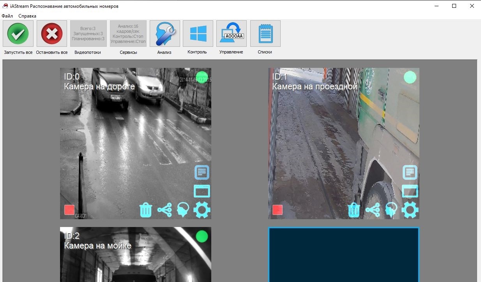The height and width of the screenshot is (282, 481).
Task: Click the Видеопотоки statistics button
Action: point(88,34)
